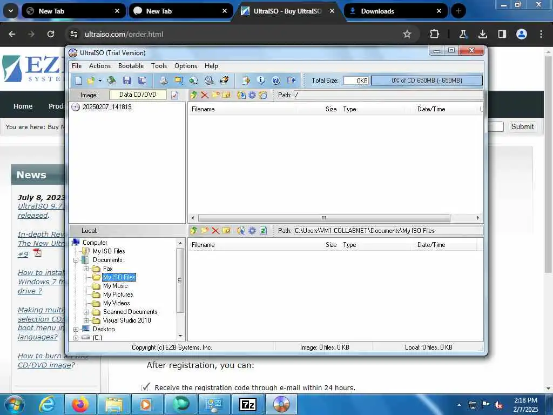This screenshot has width=553, height=415.
Task: Click the Convert image icon
Action: pyautogui.click(x=193, y=81)
